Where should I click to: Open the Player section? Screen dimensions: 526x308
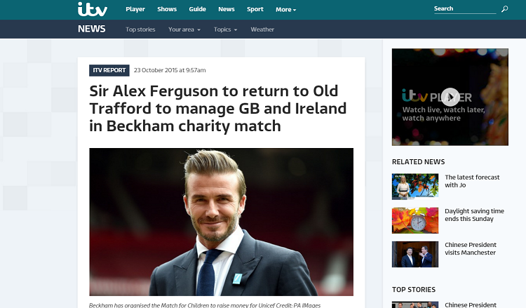point(135,9)
